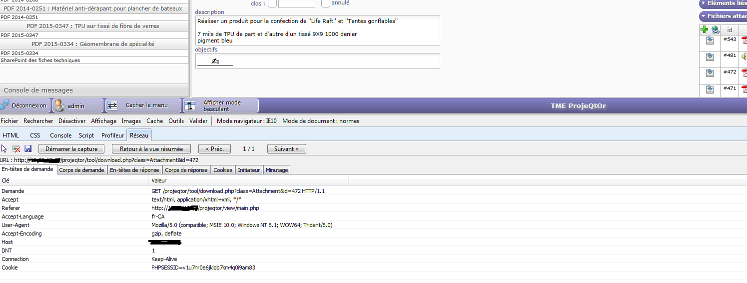Click Démarrer la capture button
747x283 pixels.
pyautogui.click(x=71, y=149)
